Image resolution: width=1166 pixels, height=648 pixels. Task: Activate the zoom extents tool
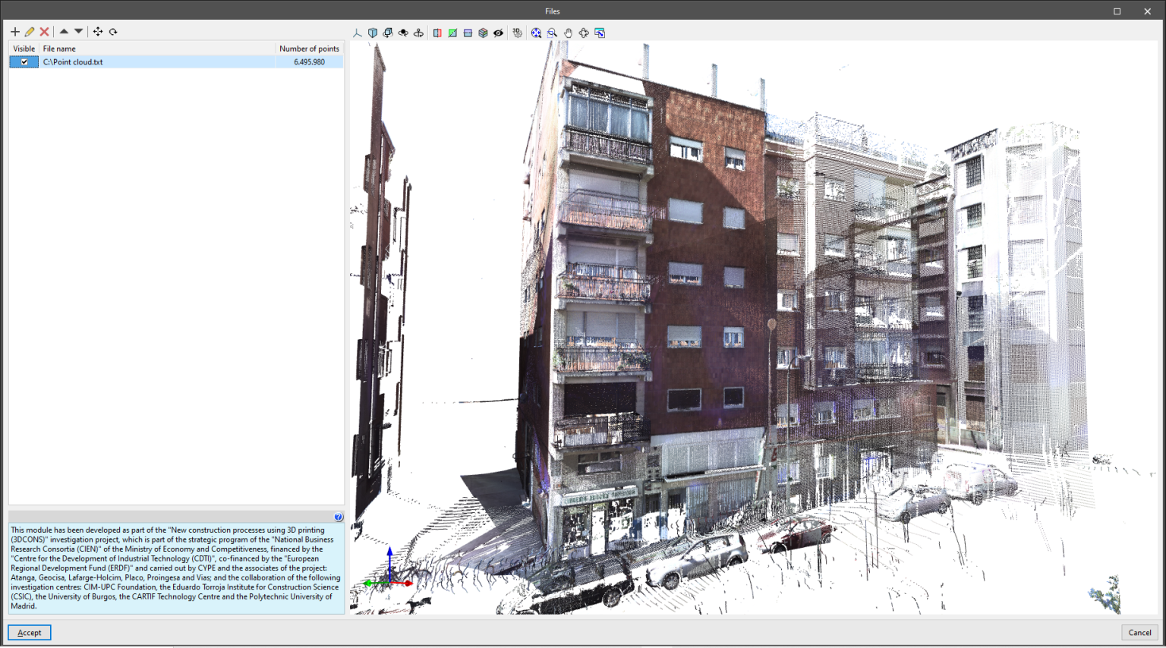tap(536, 33)
